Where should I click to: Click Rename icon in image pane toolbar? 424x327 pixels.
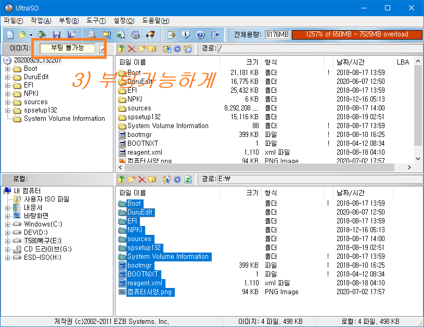tap(152, 49)
